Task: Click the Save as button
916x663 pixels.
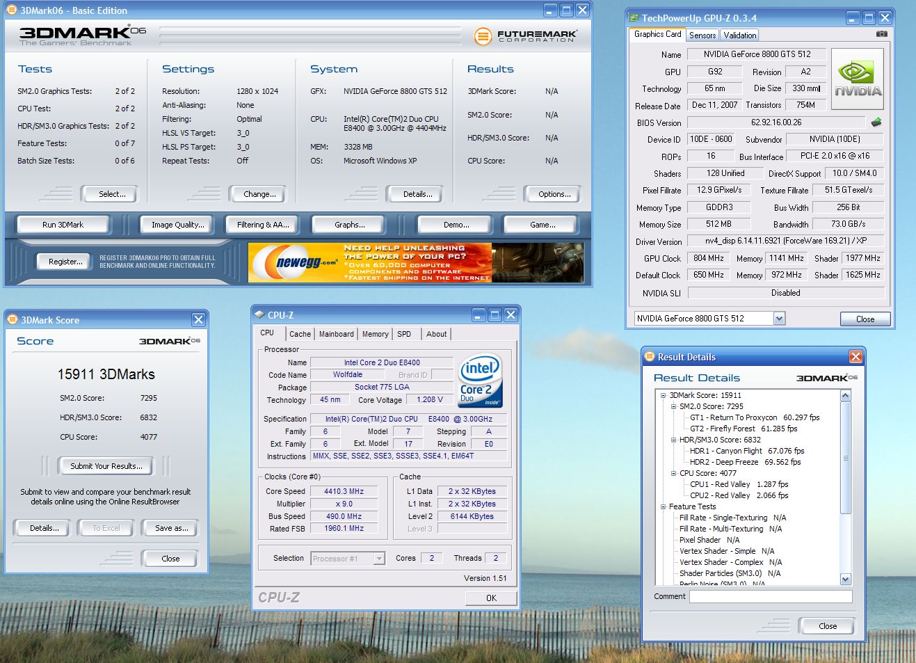Action: click(170, 528)
